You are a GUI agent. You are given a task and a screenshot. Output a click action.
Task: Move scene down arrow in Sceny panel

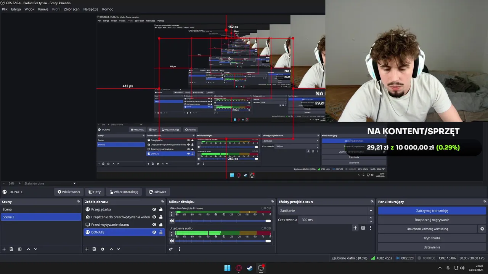(x=35, y=249)
